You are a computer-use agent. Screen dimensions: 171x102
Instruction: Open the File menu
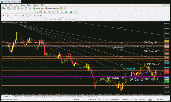(6, 5)
